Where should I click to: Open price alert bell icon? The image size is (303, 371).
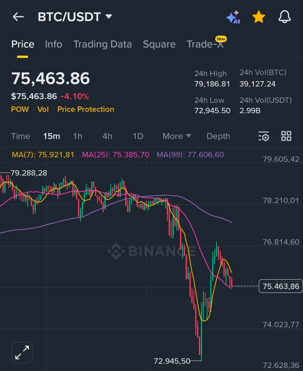coord(284,17)
